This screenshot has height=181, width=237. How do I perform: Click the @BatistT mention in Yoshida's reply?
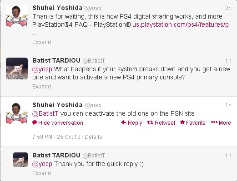tap(45, 113)
